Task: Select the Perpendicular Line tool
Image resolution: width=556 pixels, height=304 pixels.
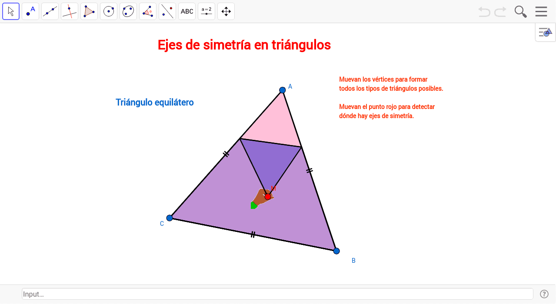Action: [x=70, y=11]
